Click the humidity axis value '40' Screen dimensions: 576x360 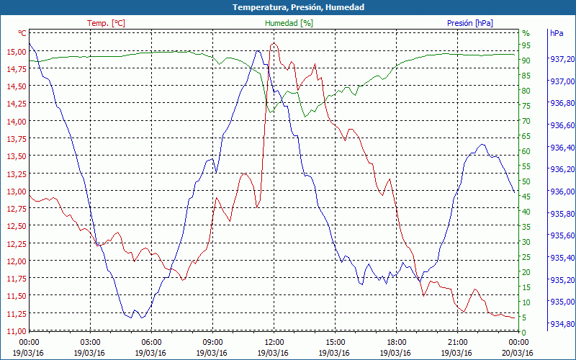[x=526, y=212]
